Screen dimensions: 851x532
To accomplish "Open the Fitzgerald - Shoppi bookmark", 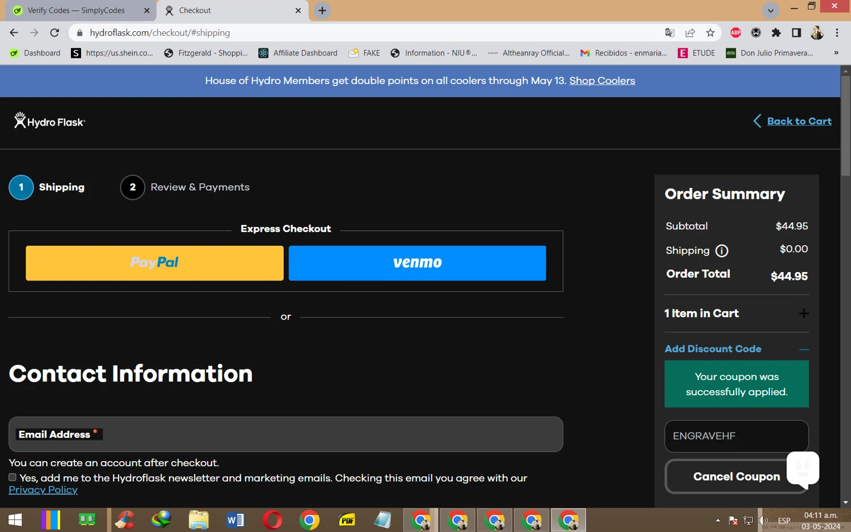I will pyautogui.click(x=206, y=53).
